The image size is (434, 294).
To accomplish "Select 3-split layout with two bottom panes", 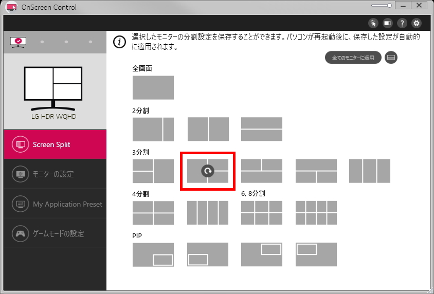I will [x=316, y=171].
